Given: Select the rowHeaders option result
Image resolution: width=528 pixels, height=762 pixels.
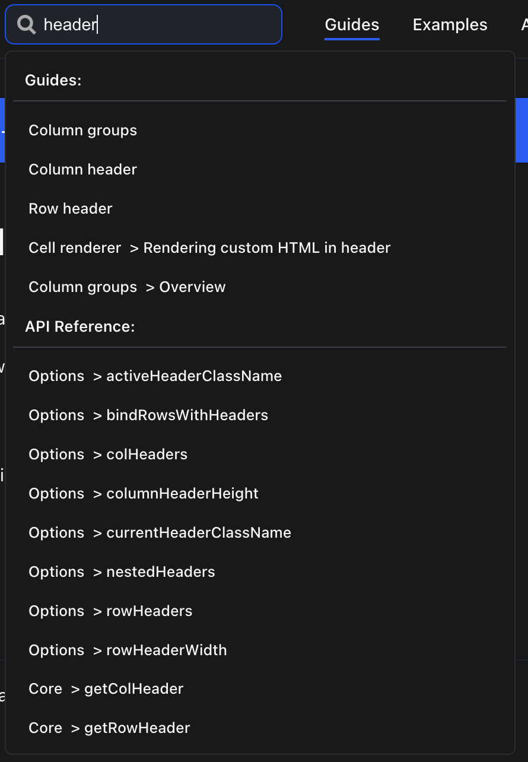Looking at the screenshot, I should click(x=110, y=611).
